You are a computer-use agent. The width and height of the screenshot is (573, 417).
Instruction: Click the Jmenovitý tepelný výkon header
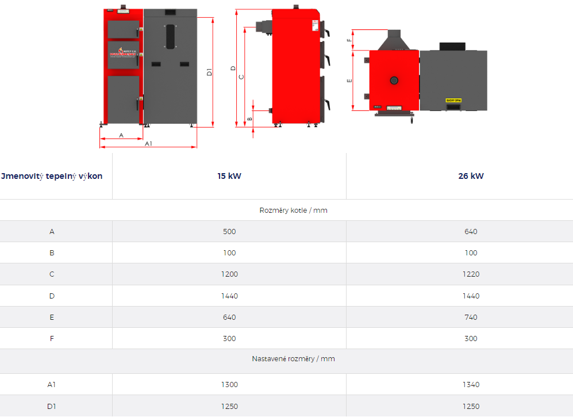click(52, 176)
